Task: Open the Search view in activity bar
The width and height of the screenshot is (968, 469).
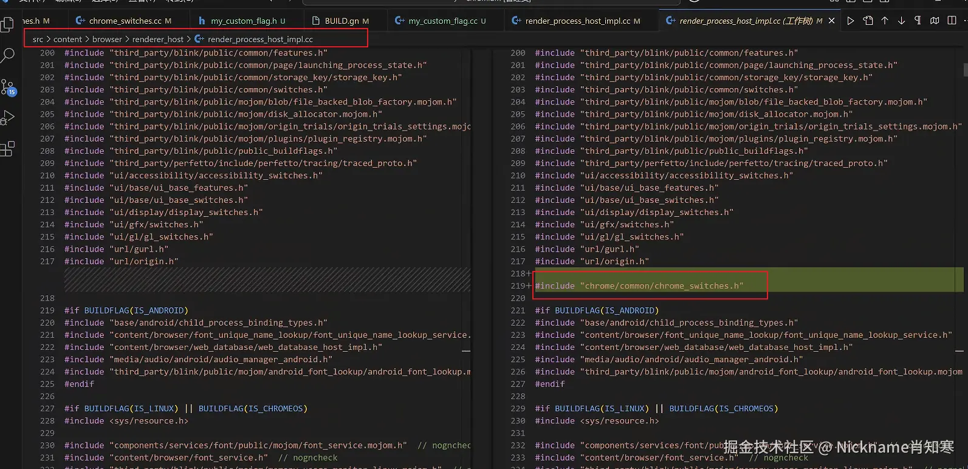Action: click(x=7, y=56)
